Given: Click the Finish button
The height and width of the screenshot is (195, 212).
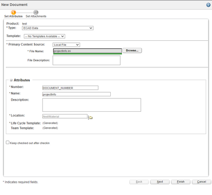Looking at the screenshot, I should click(181, 182).
